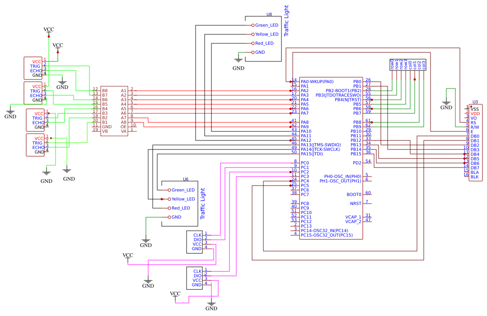Select the Green_LED pin label on U8
Viewport: 487px width, 316px height.
[x=267, y=25]
